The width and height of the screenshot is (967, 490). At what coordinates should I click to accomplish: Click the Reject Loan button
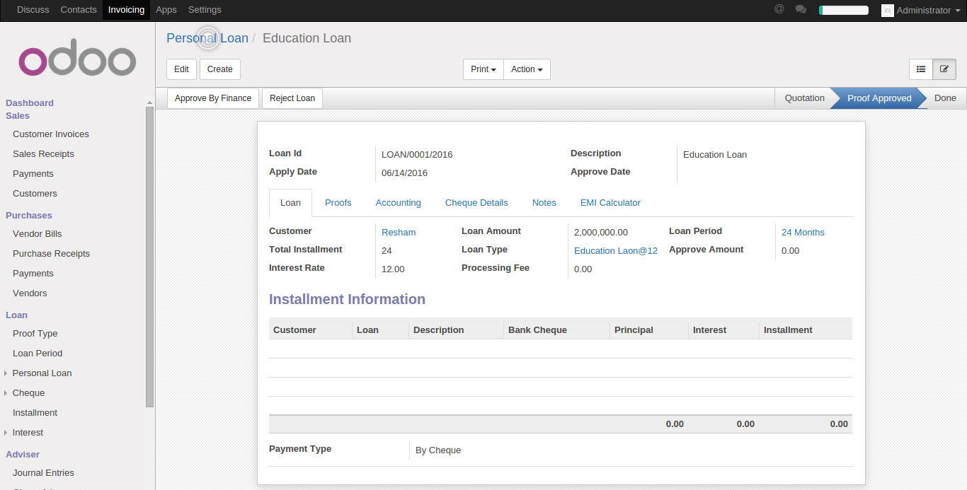(292, 98)
